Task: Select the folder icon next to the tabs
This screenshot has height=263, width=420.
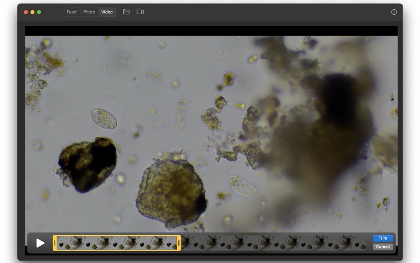Action: pyautogui.click(x=126, y=12)
